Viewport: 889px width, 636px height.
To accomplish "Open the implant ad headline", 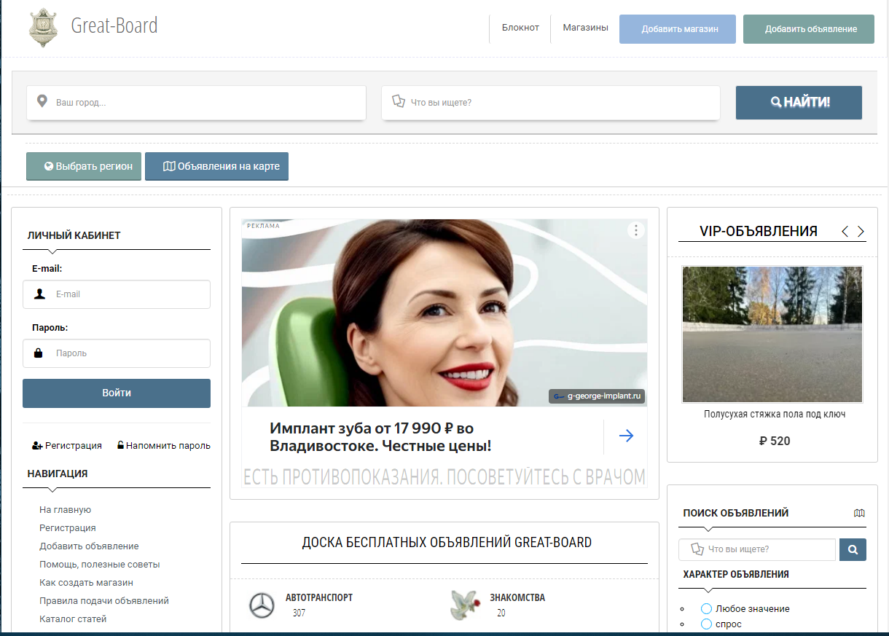I will point(380,437).
